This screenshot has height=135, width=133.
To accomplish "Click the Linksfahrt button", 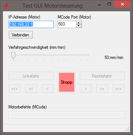I will tap(31, 76).
